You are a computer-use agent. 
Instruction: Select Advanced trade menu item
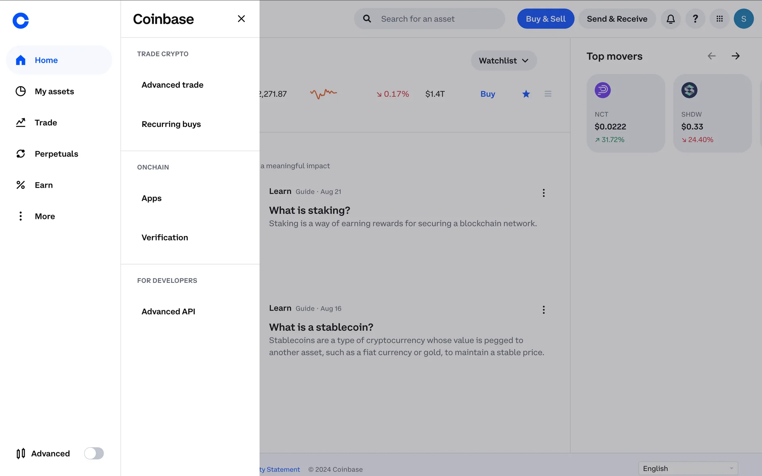(x=172, y=85)
